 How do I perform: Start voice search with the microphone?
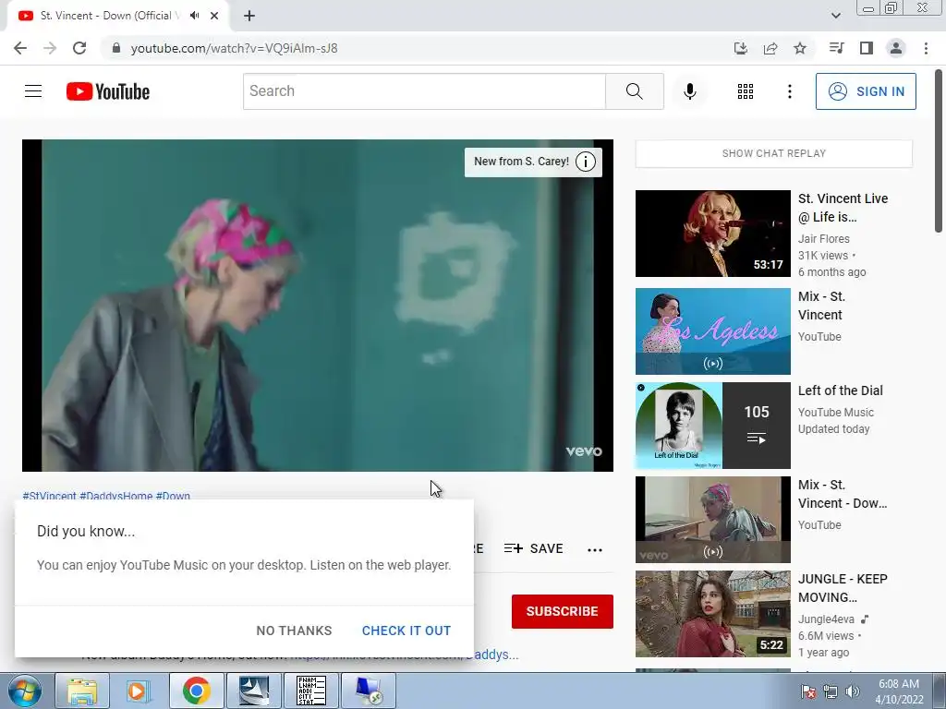click(689, 91)
